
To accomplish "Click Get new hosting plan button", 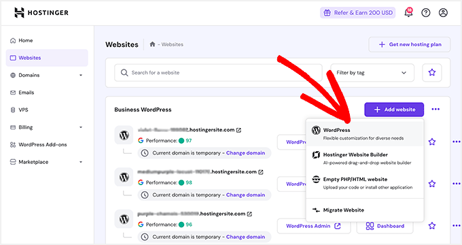I will (410, 44).
